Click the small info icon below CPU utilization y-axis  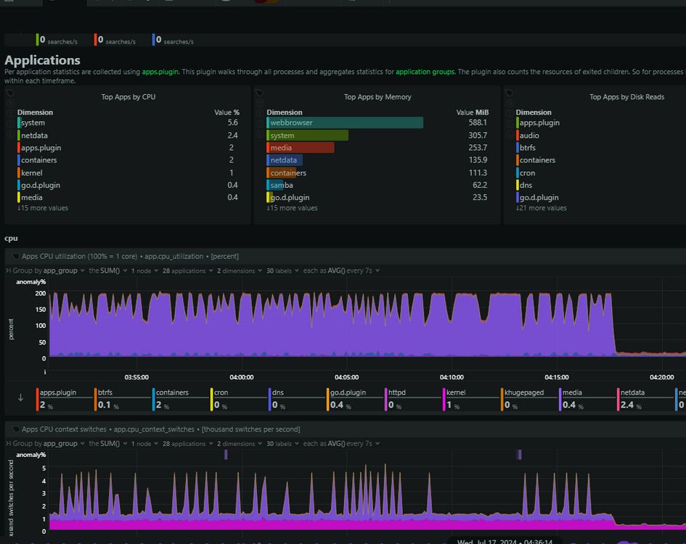click(x=44, y=372)
